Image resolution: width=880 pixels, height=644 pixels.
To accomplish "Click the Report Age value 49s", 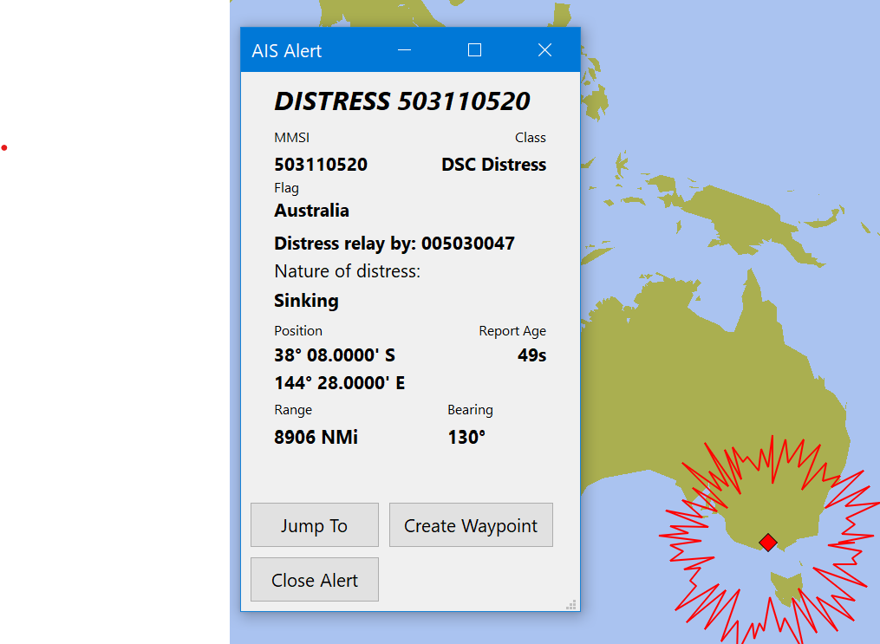I will coord(531,355).
